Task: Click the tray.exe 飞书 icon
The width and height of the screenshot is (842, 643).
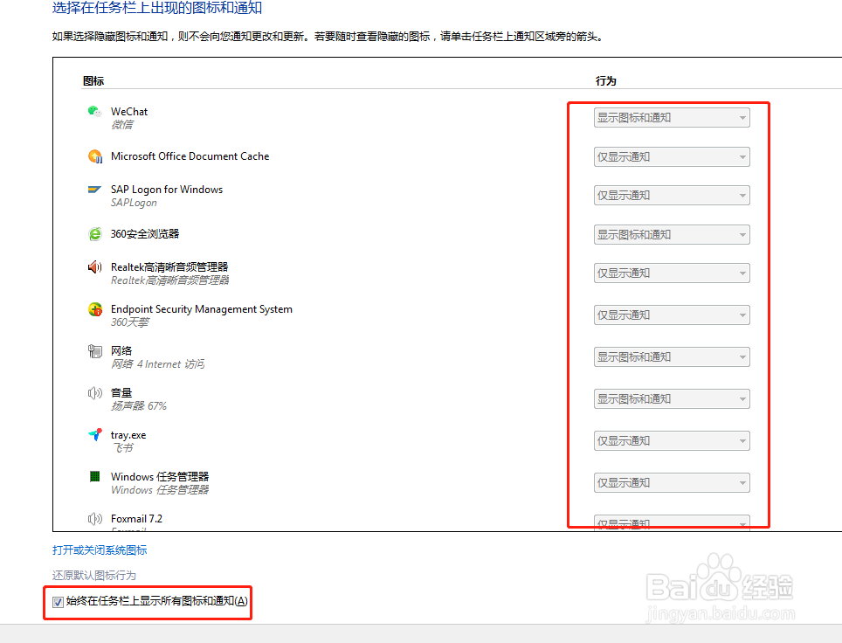Action: pos(95,434)
